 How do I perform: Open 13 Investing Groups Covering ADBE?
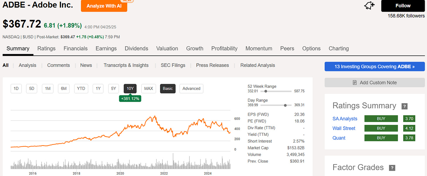[375, 67]
